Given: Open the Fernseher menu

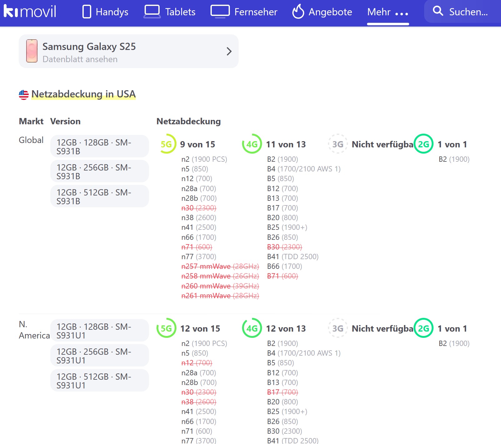Looking at the screenshot, I should (x=244, y=12).
